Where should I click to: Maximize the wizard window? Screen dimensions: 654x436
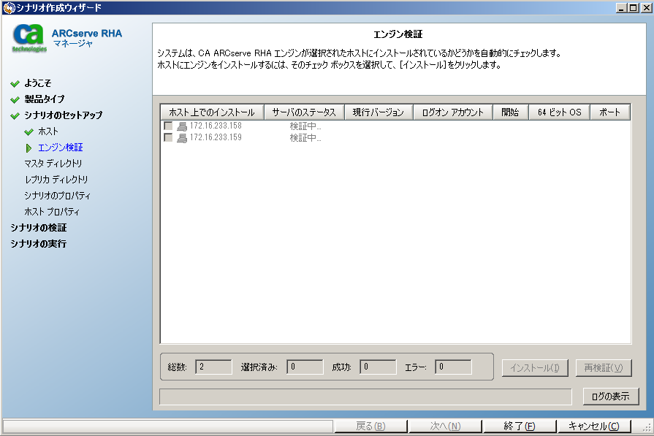(633, 7)
